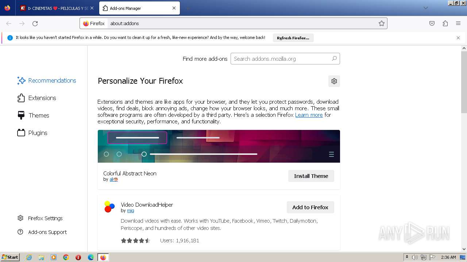The width and height of the screenshot is (467, 262).
Task: Open the Extensions toolbar icon
Action: coord(445,23)
